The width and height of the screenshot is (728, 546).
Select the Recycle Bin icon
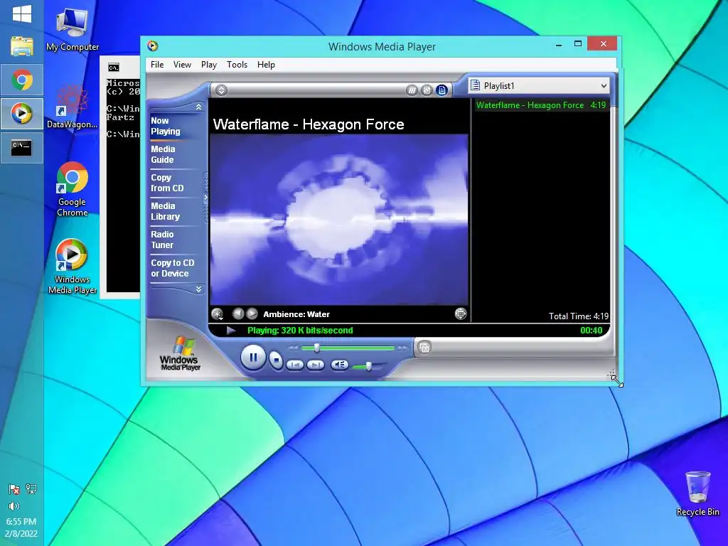697,493
